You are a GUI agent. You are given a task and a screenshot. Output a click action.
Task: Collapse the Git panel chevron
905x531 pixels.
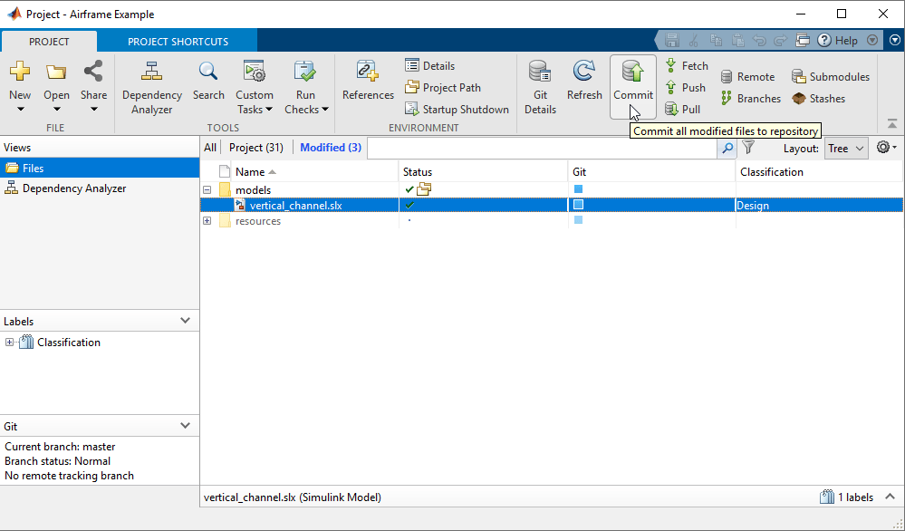[186, 425]
